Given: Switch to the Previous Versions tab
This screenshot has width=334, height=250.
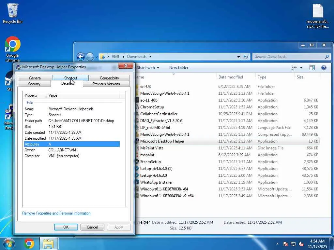Looking at the screenshot, I should (x=106, y=84).
